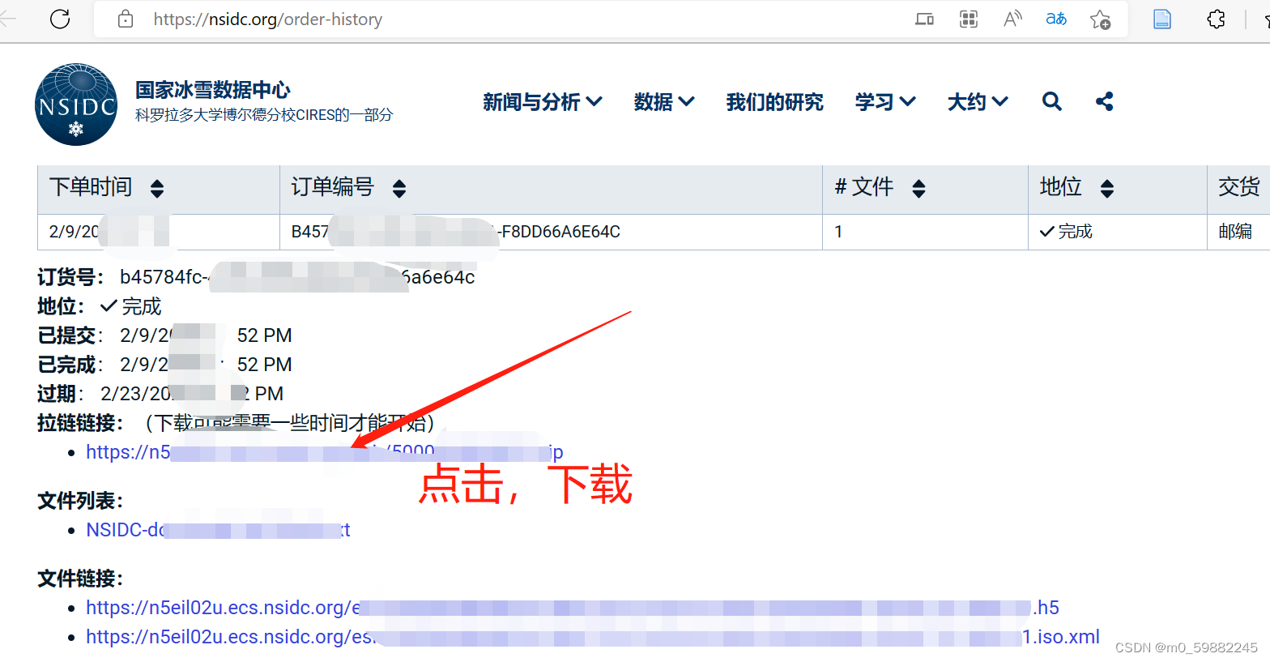This screenshot has width=1270, height=662.
Task: Open the .iso.xml file link
Action: tap(592, 637)
